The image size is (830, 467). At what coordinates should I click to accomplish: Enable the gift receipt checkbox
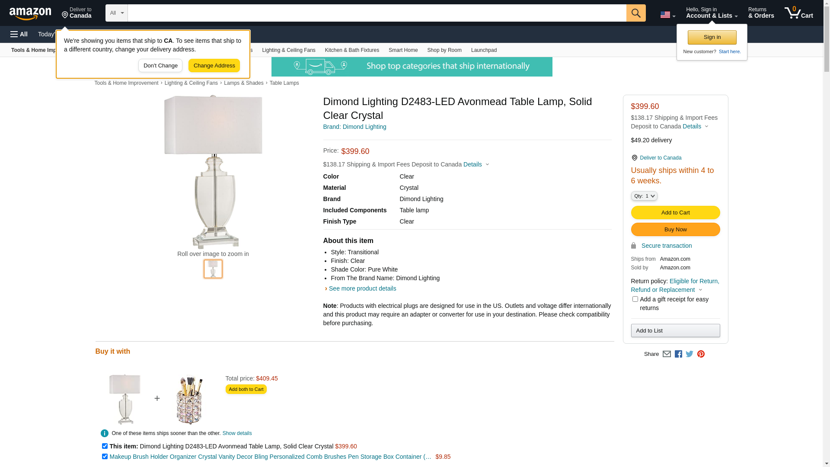[x=635, y=299]
